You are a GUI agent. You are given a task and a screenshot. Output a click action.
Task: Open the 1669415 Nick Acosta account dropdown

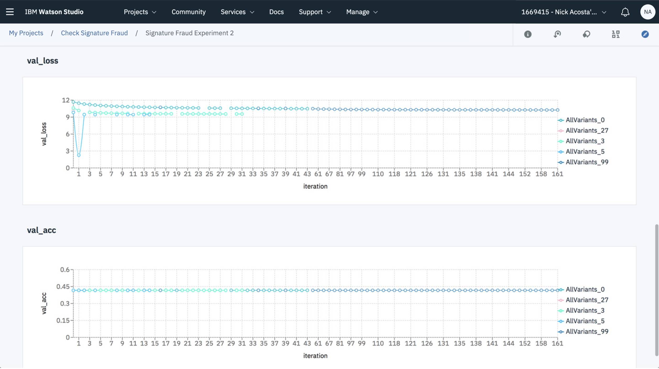click(x=563, y=12)
